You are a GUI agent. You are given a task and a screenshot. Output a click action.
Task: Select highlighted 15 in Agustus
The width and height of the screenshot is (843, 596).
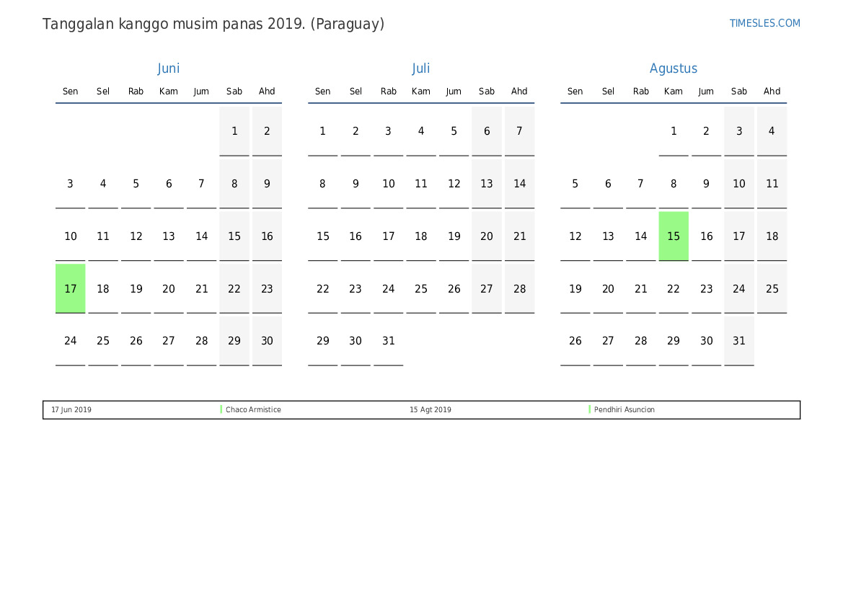coord(674,236)
